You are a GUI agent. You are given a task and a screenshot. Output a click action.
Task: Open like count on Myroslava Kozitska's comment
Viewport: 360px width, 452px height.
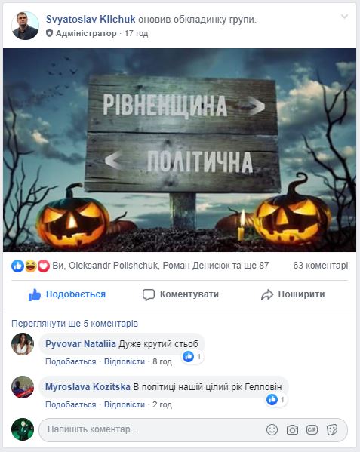coord(275,400)
